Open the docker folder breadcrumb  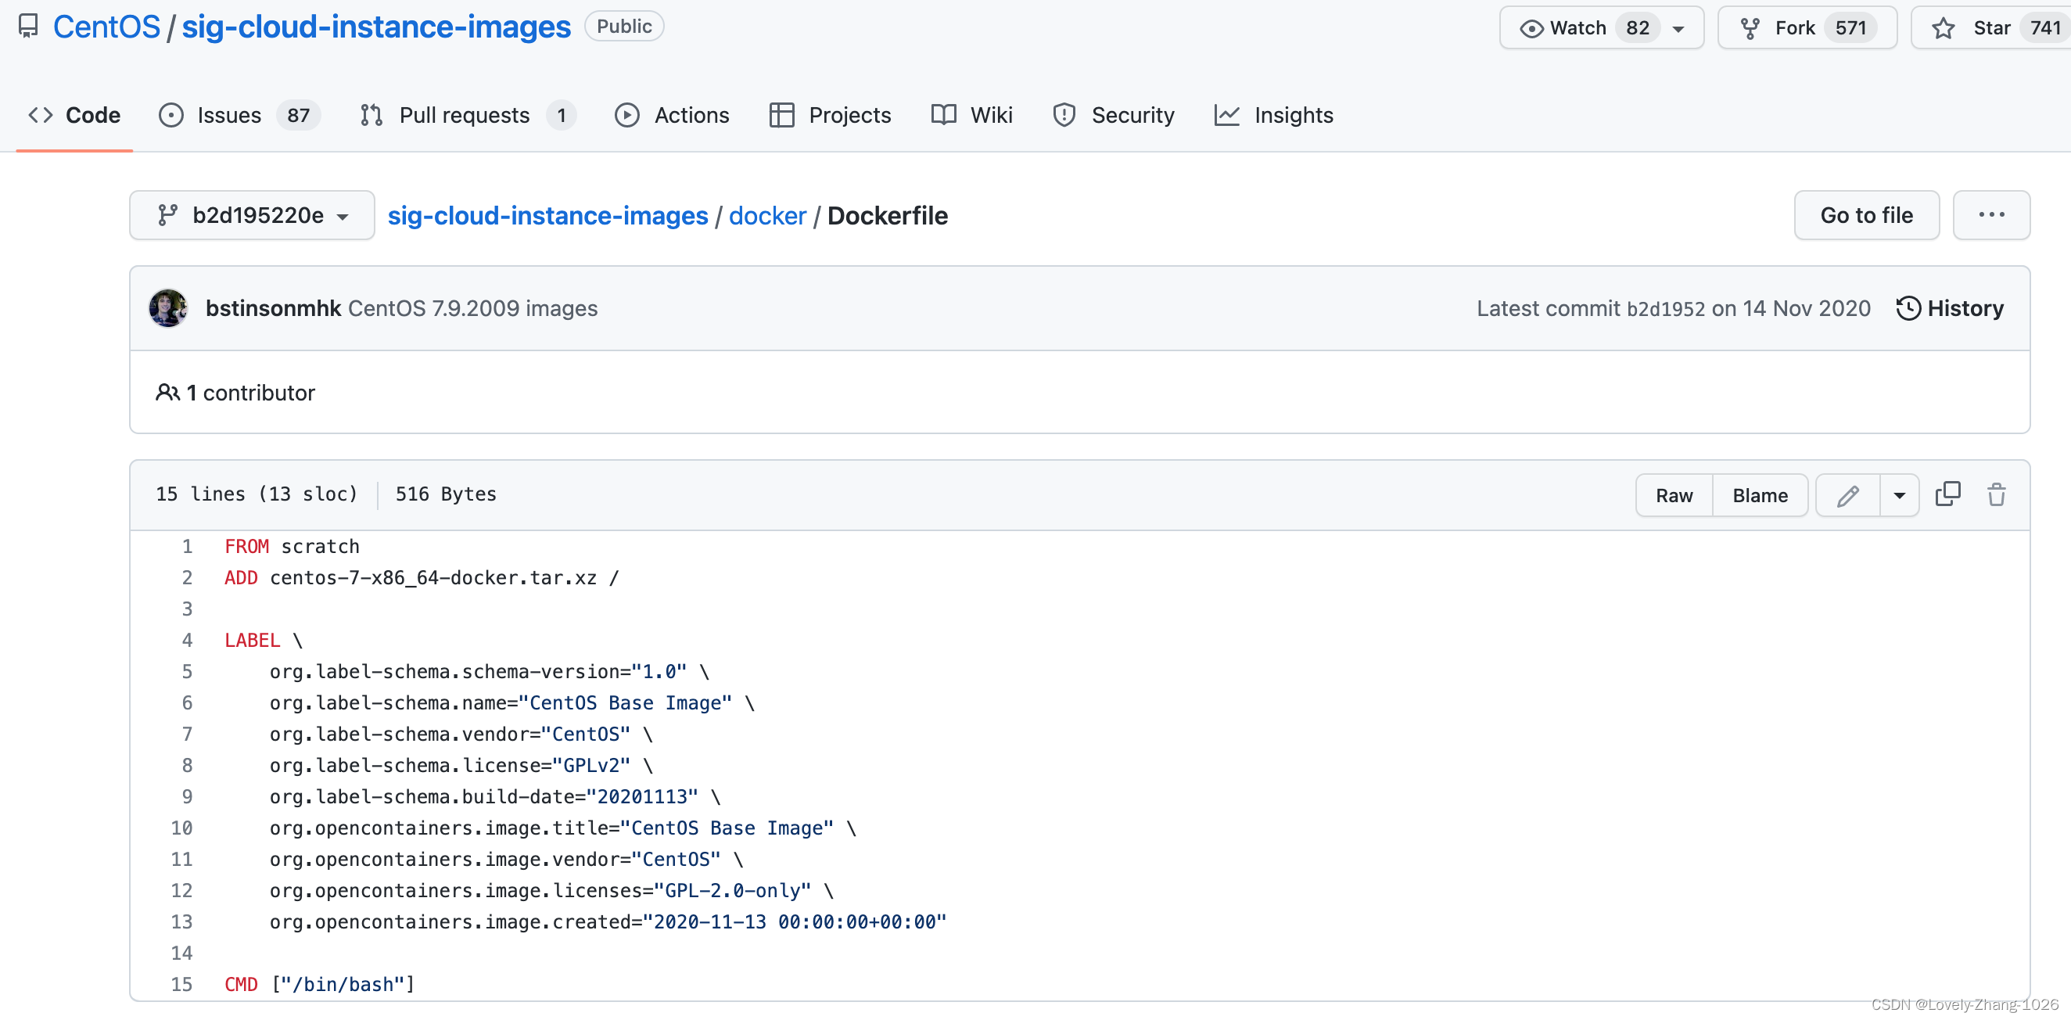coord(767,215)
